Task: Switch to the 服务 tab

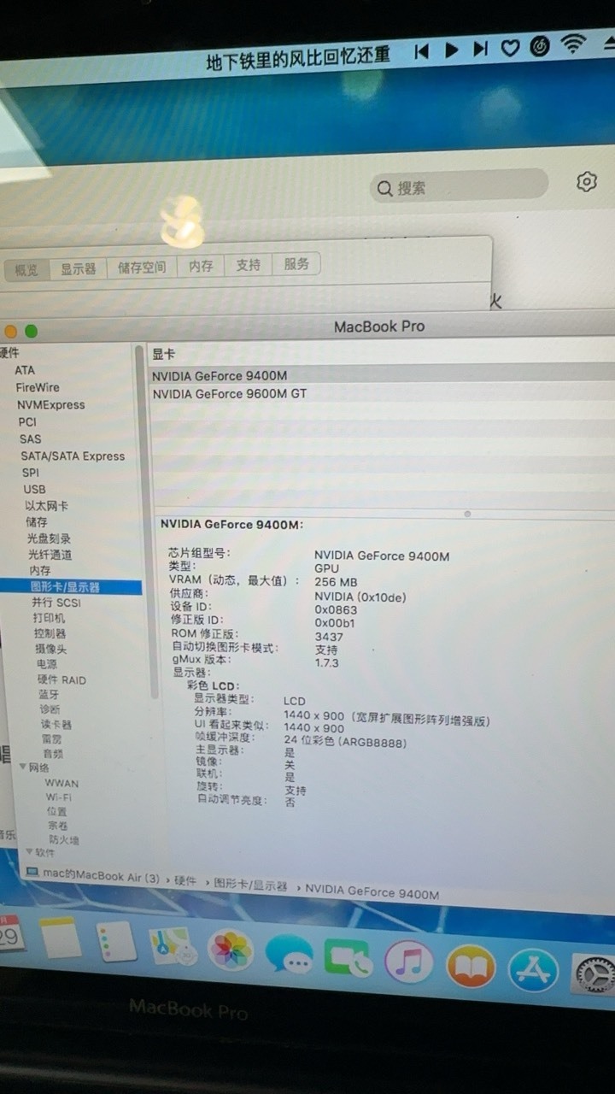Action: 296,264
